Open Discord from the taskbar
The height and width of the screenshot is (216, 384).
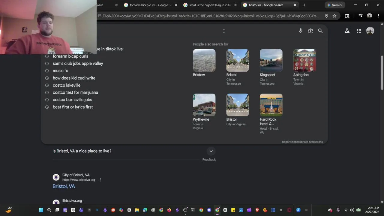209,210
